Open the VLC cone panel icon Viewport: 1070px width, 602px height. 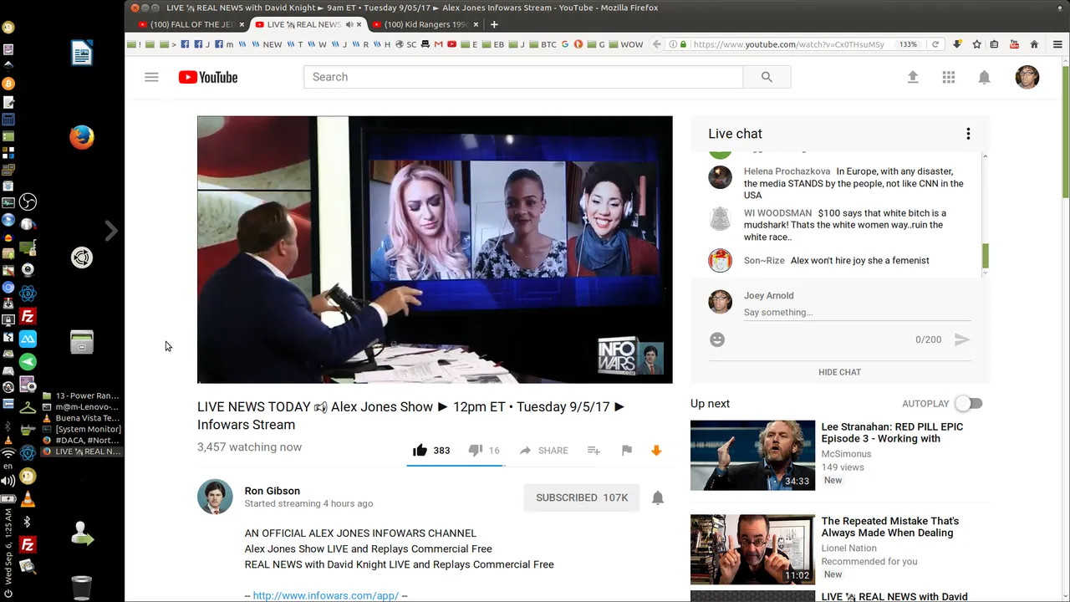click(28, 499)
